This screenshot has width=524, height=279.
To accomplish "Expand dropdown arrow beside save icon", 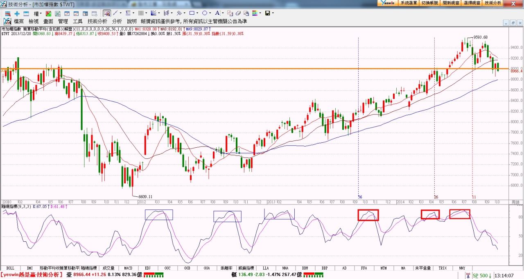I will point(273,13).
